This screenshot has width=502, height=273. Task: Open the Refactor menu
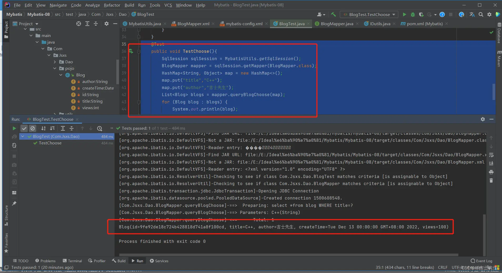click(x=112, y=5)
